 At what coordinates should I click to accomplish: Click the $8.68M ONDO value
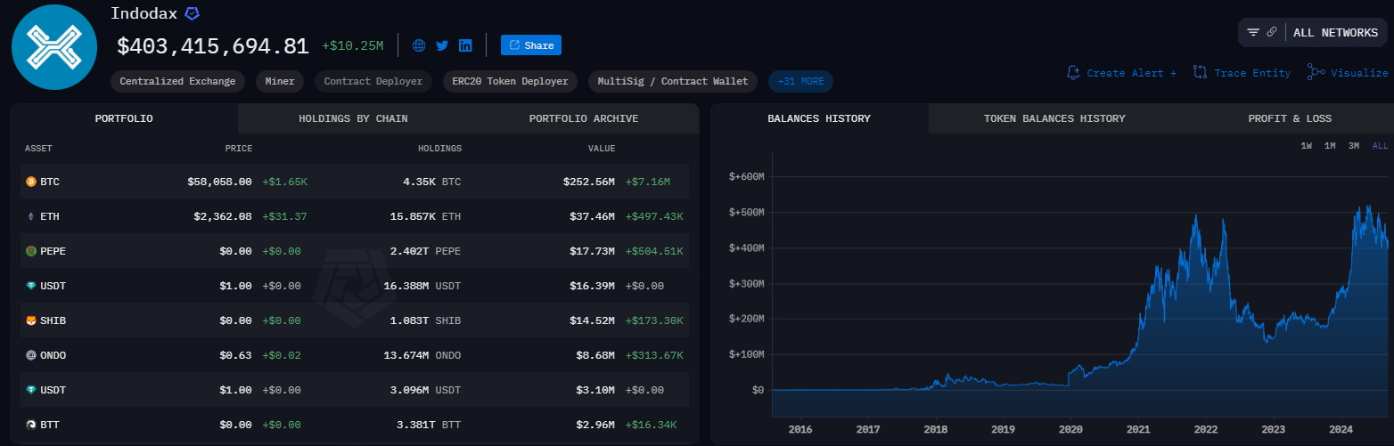[595, 355]
